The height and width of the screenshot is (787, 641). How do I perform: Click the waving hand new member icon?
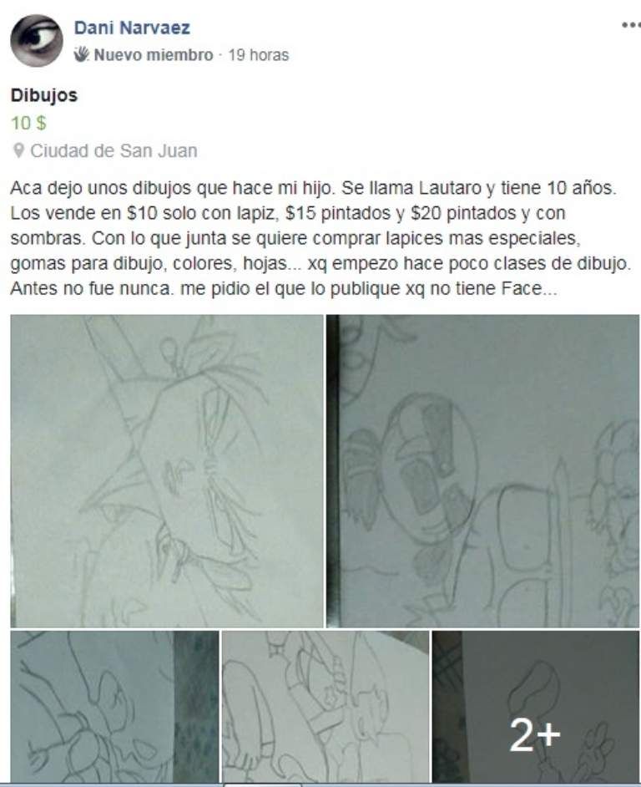81,54
